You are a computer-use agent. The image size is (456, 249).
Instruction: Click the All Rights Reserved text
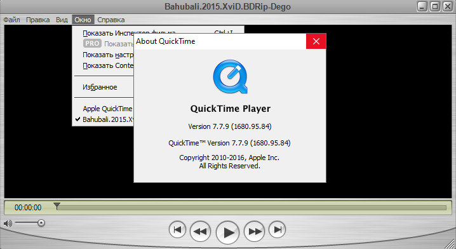pyautogui.click(x=229, y=166)
